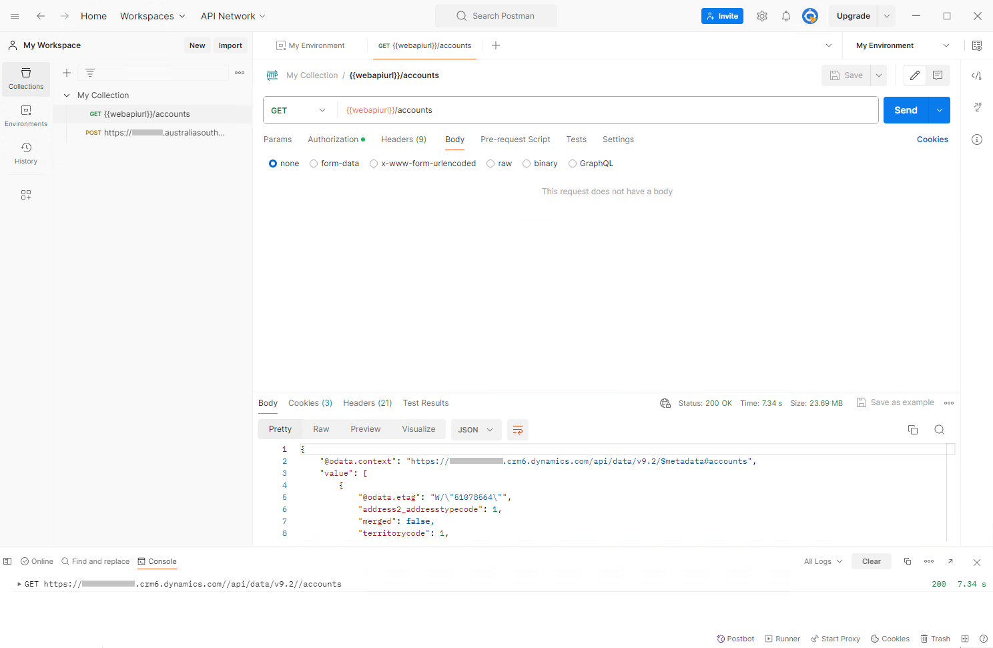Screen dimensions: 993x648
Task: Choose the GraphQL body type
Action: 573,164
